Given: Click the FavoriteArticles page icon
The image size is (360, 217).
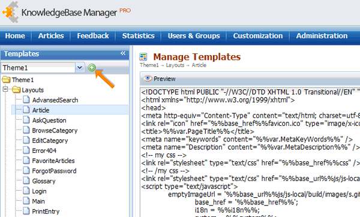Looking at the screenshot, I should click(26, 160).
